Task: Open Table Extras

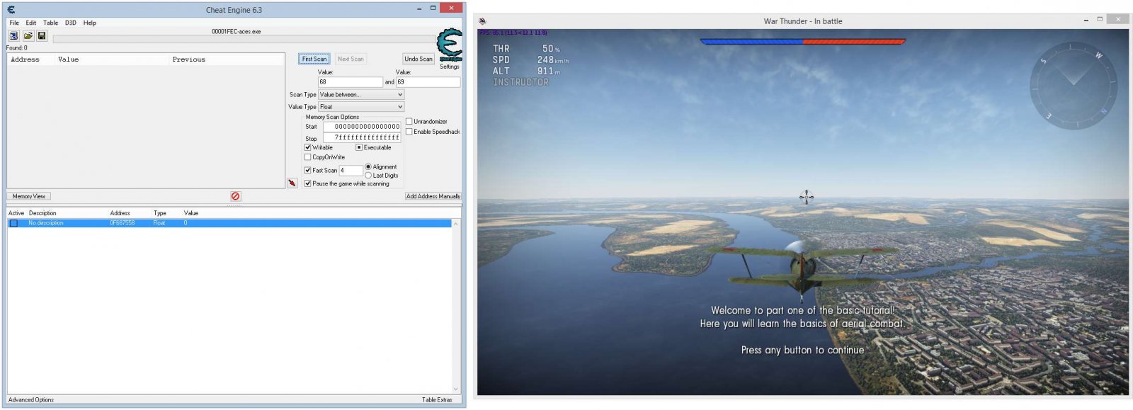Action: tap(437, 399)
